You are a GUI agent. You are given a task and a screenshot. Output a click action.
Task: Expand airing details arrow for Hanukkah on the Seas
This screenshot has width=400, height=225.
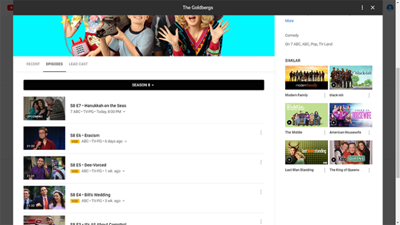coord(124,111)
